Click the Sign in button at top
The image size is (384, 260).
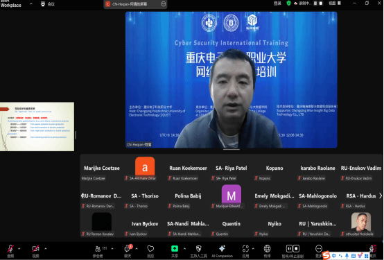click(277, 3)
